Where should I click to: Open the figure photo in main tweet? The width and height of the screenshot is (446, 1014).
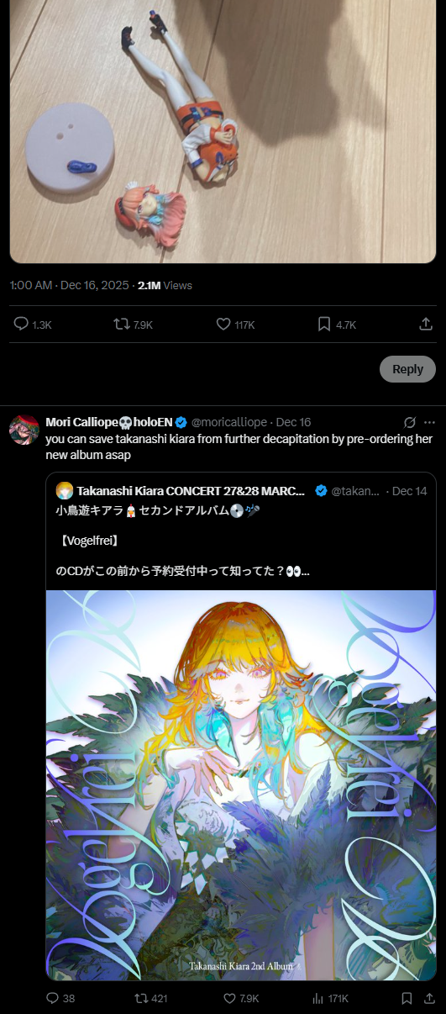(223, 131)
